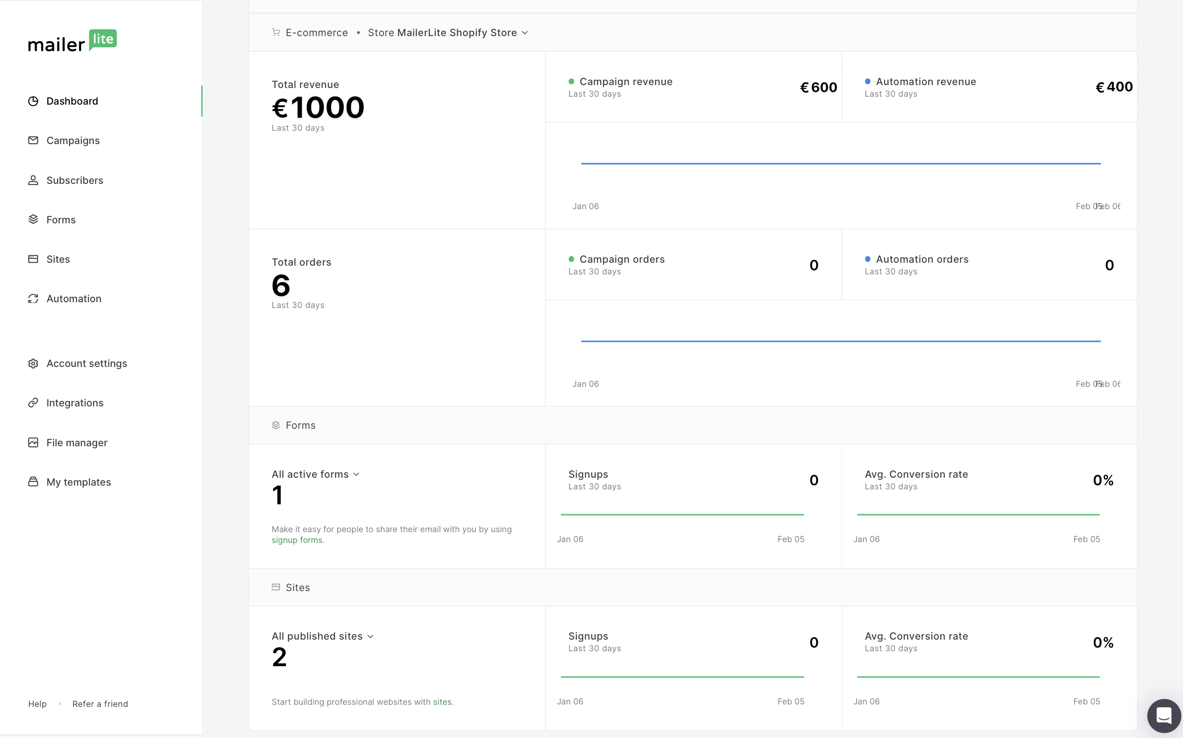Click the Forms layers icon in sidebar
Screen dimensions: 1183x738
click(x=33, y=220)
